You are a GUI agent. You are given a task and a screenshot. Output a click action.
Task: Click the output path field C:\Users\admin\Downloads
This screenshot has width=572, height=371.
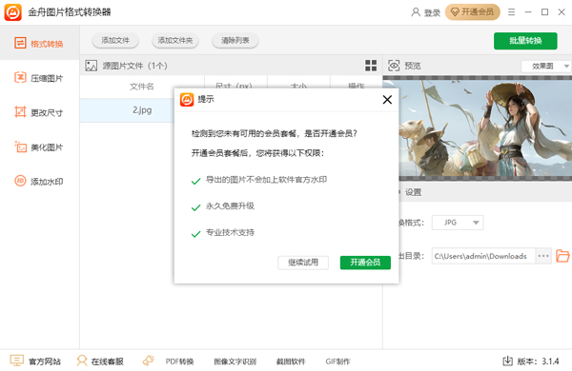pos(483,256)
